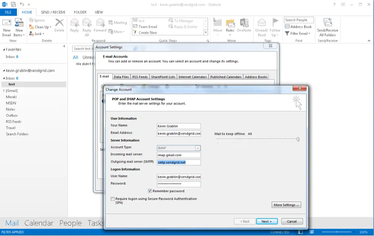Select the test folder
This screenshot has height=236, width=374.
(x=34, y=84)
